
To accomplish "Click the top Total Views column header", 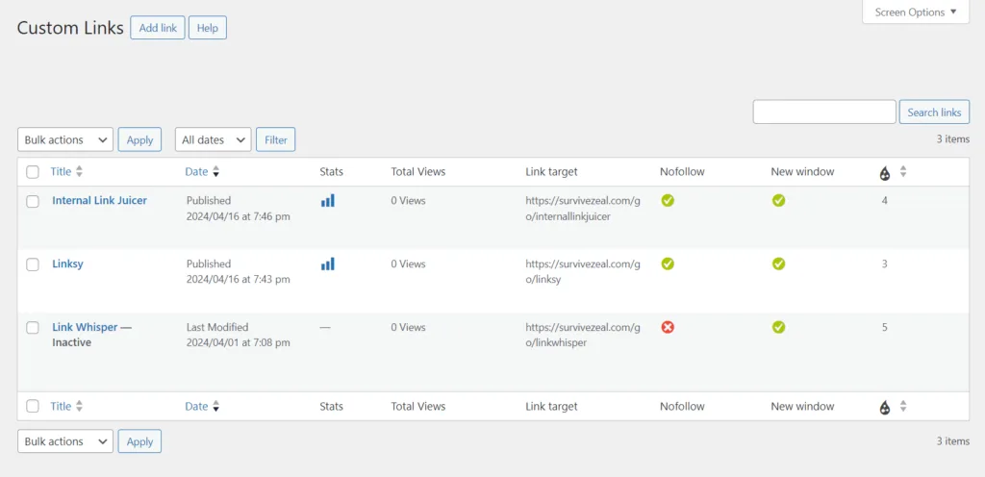I will (x=417, y=171).
